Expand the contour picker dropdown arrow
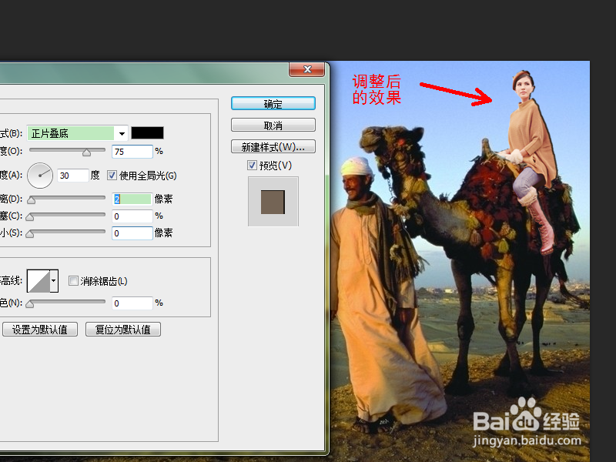The image size is (616, 462). pyautogui.click(x=54, y=281)
